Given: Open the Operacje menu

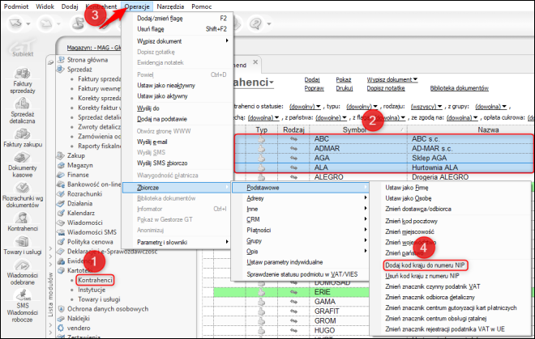Looking at the screenshot, I should (137, 6).
